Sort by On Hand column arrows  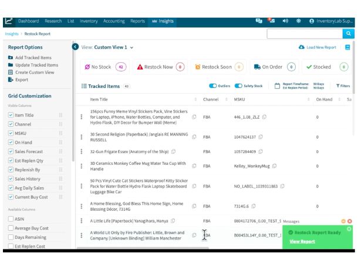339,99
